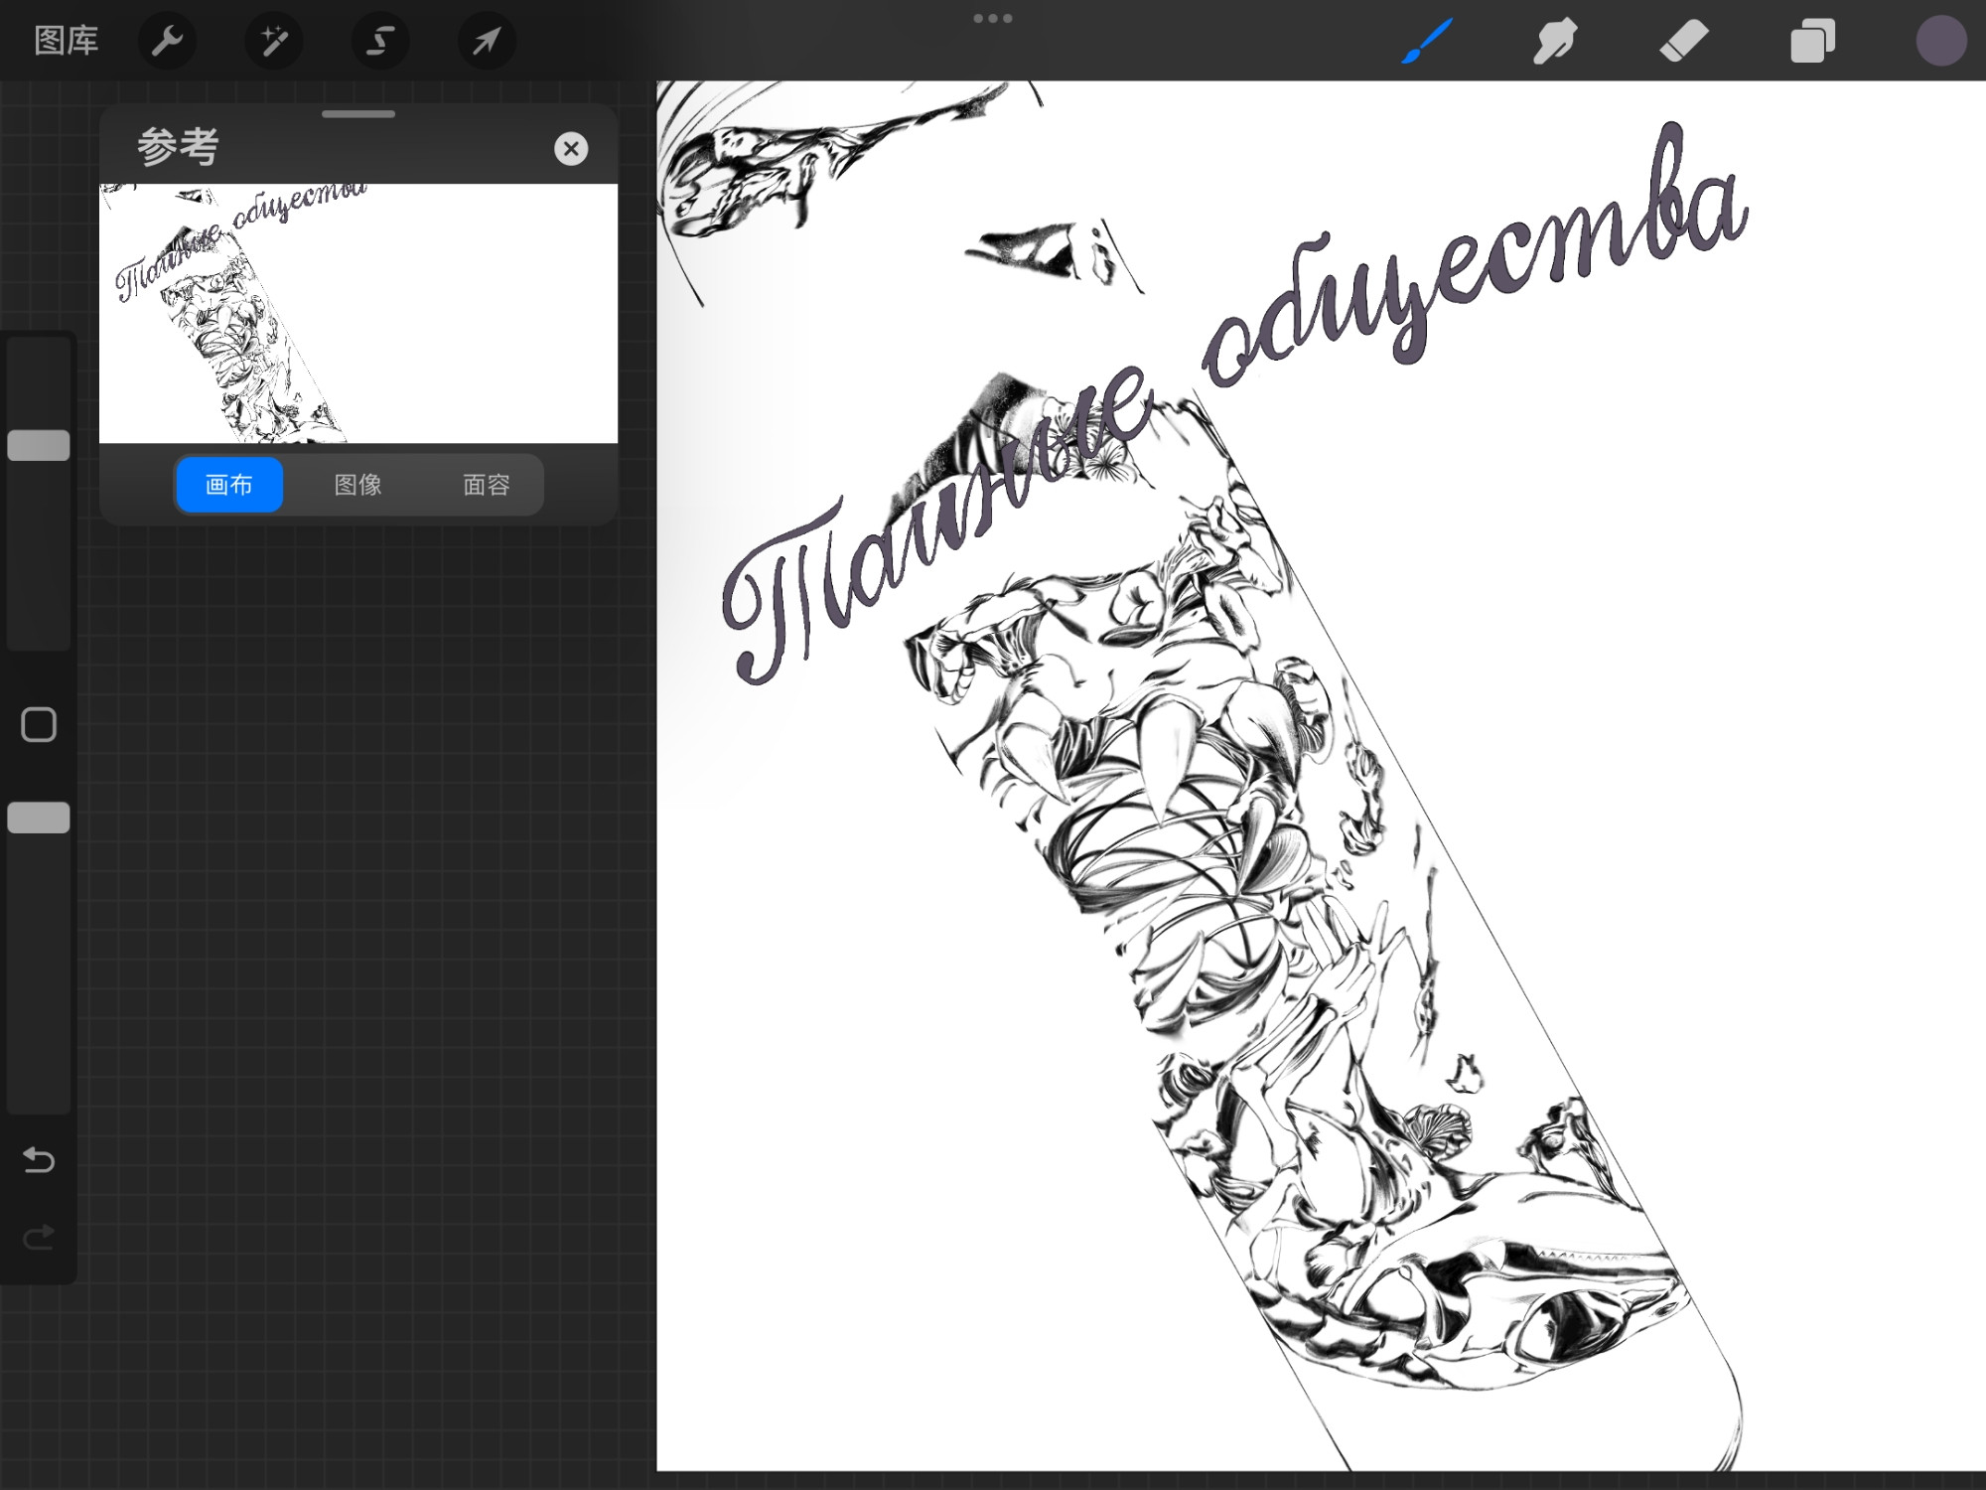Select the Brush tool
Image resolution: width=1986 pixels, height=1490 pixels.
tap(1427, 41)
